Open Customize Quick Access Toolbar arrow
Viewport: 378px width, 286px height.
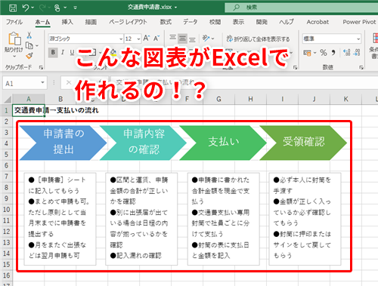75,8
